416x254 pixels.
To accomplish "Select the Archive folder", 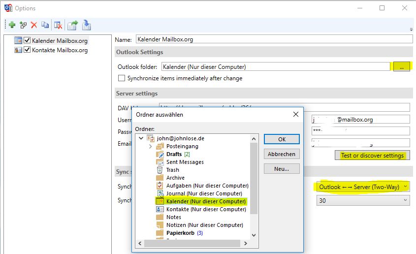I will coord(175,178).
